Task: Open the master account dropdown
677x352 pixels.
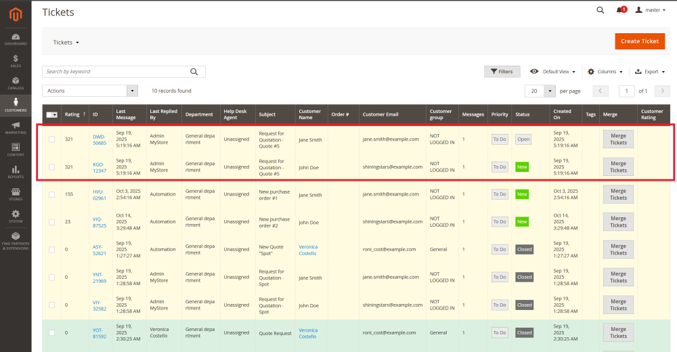Action: (650, 10)
